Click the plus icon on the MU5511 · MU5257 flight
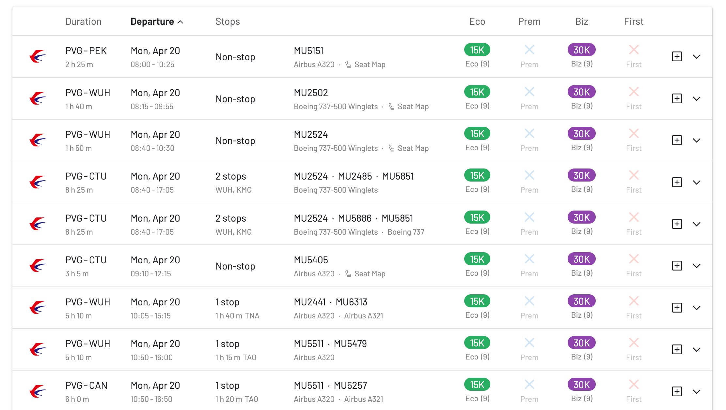 (677, 391)
